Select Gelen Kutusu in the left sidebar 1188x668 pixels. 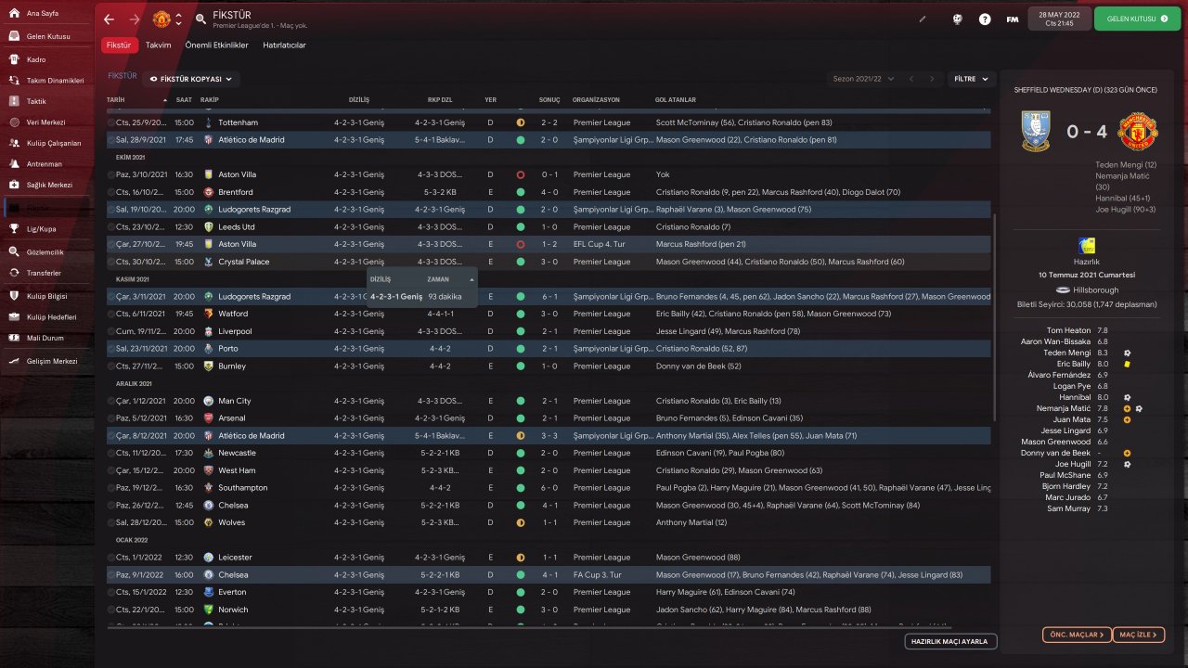coord(46,36)
